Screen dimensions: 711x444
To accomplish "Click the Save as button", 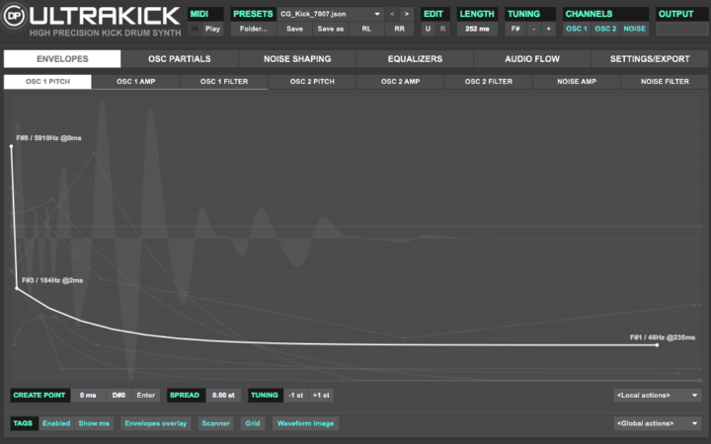I will (331, 29).
